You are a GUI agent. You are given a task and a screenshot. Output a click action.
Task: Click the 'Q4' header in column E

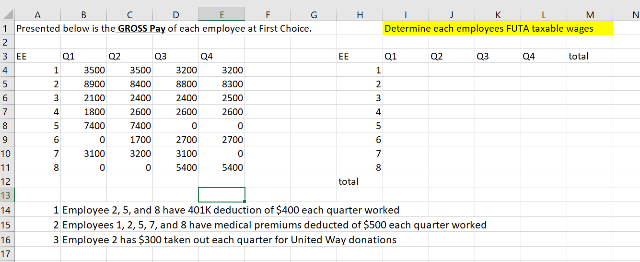pyautogui.click(x=221, y=56)
